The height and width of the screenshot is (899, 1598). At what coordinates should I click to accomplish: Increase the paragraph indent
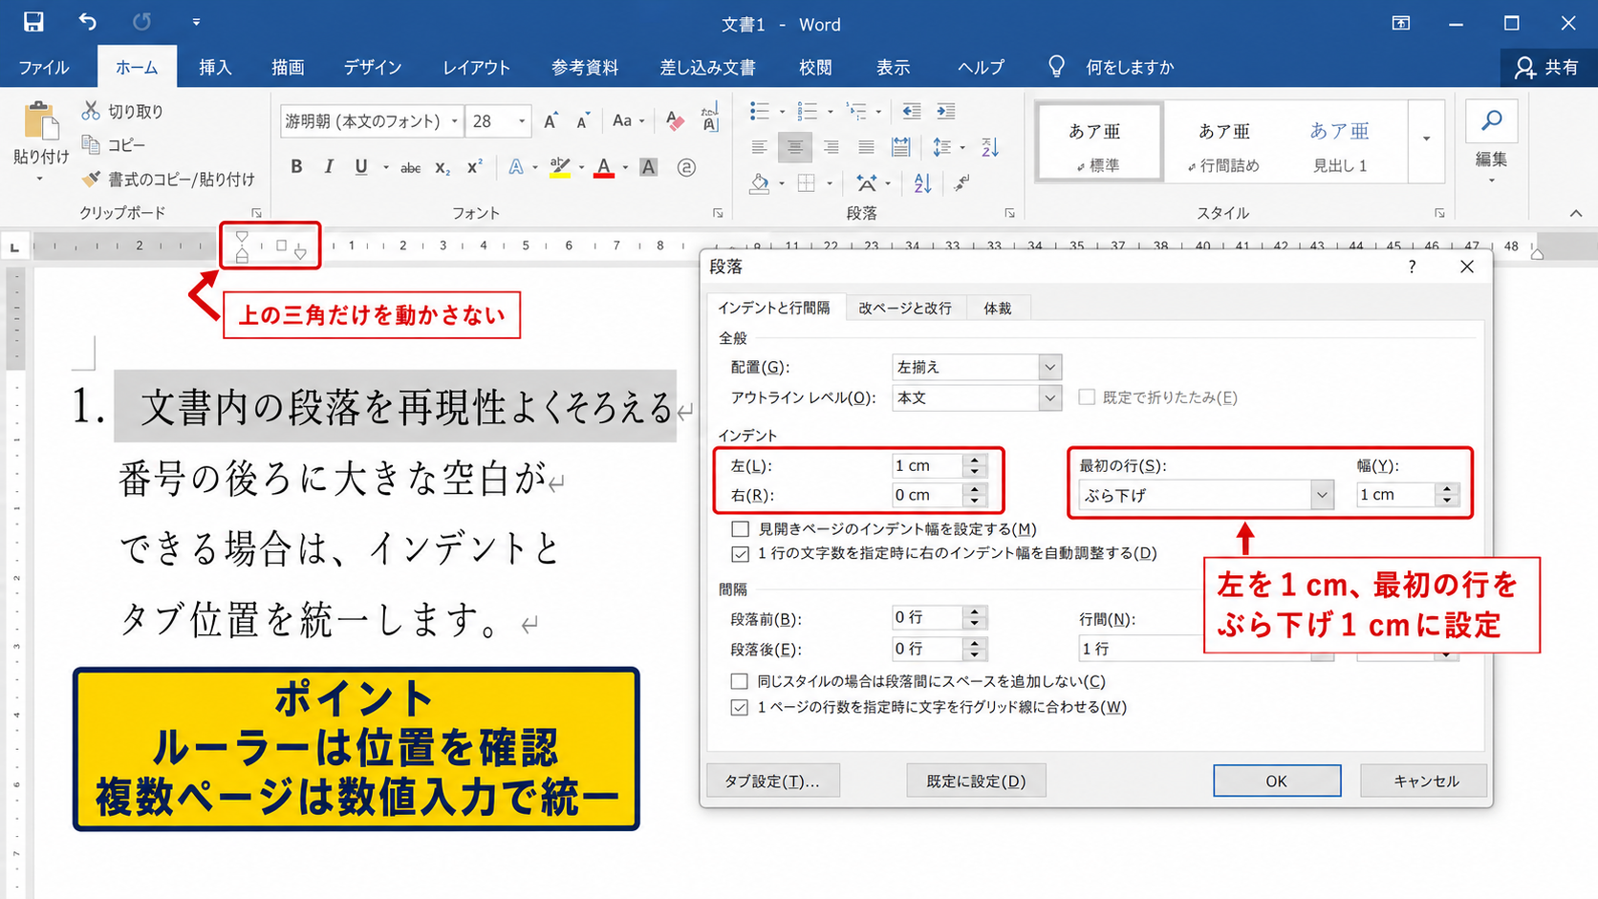coord(946,112)
